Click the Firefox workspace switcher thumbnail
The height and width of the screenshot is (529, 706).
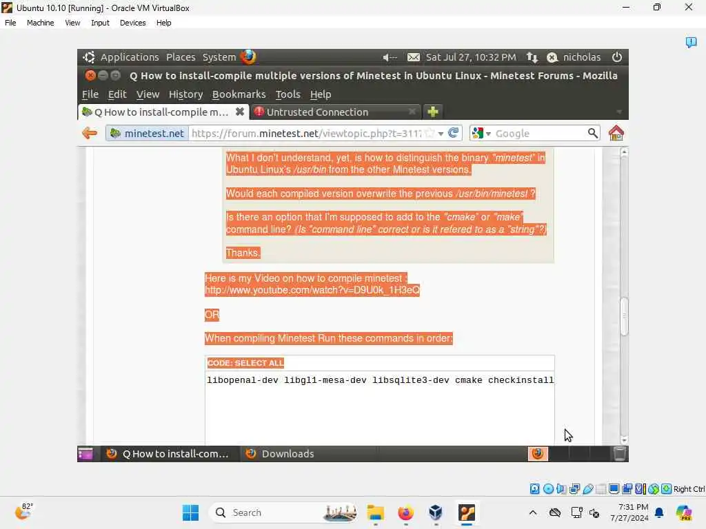coord(538,453)
